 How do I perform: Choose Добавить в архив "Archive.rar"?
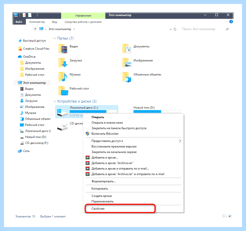(133, 163)
